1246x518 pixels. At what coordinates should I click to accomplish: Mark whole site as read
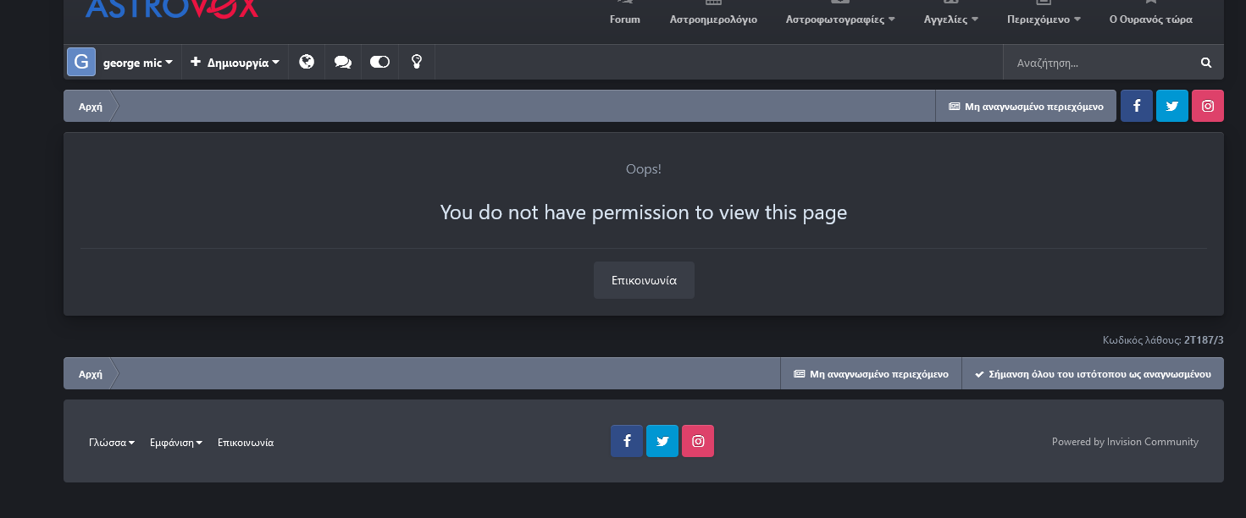coord(1093,374)
